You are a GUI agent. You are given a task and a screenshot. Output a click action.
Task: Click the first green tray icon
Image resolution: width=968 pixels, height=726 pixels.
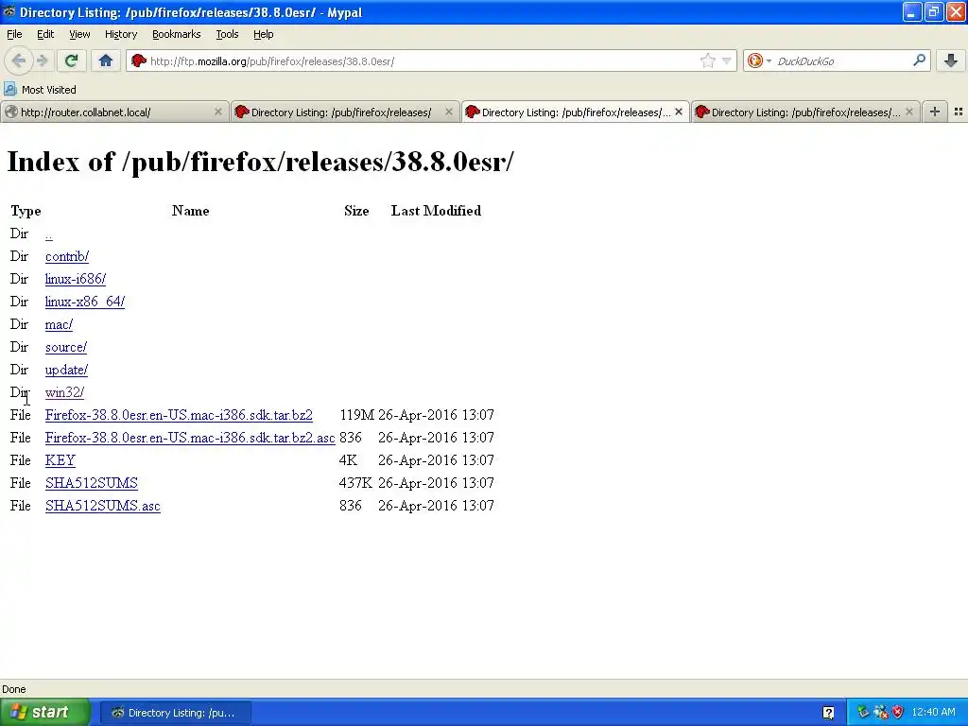[x=863, y=713]
